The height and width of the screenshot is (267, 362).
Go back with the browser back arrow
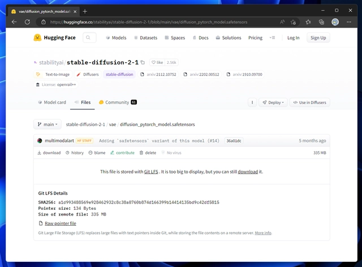(x=14, y=22)
